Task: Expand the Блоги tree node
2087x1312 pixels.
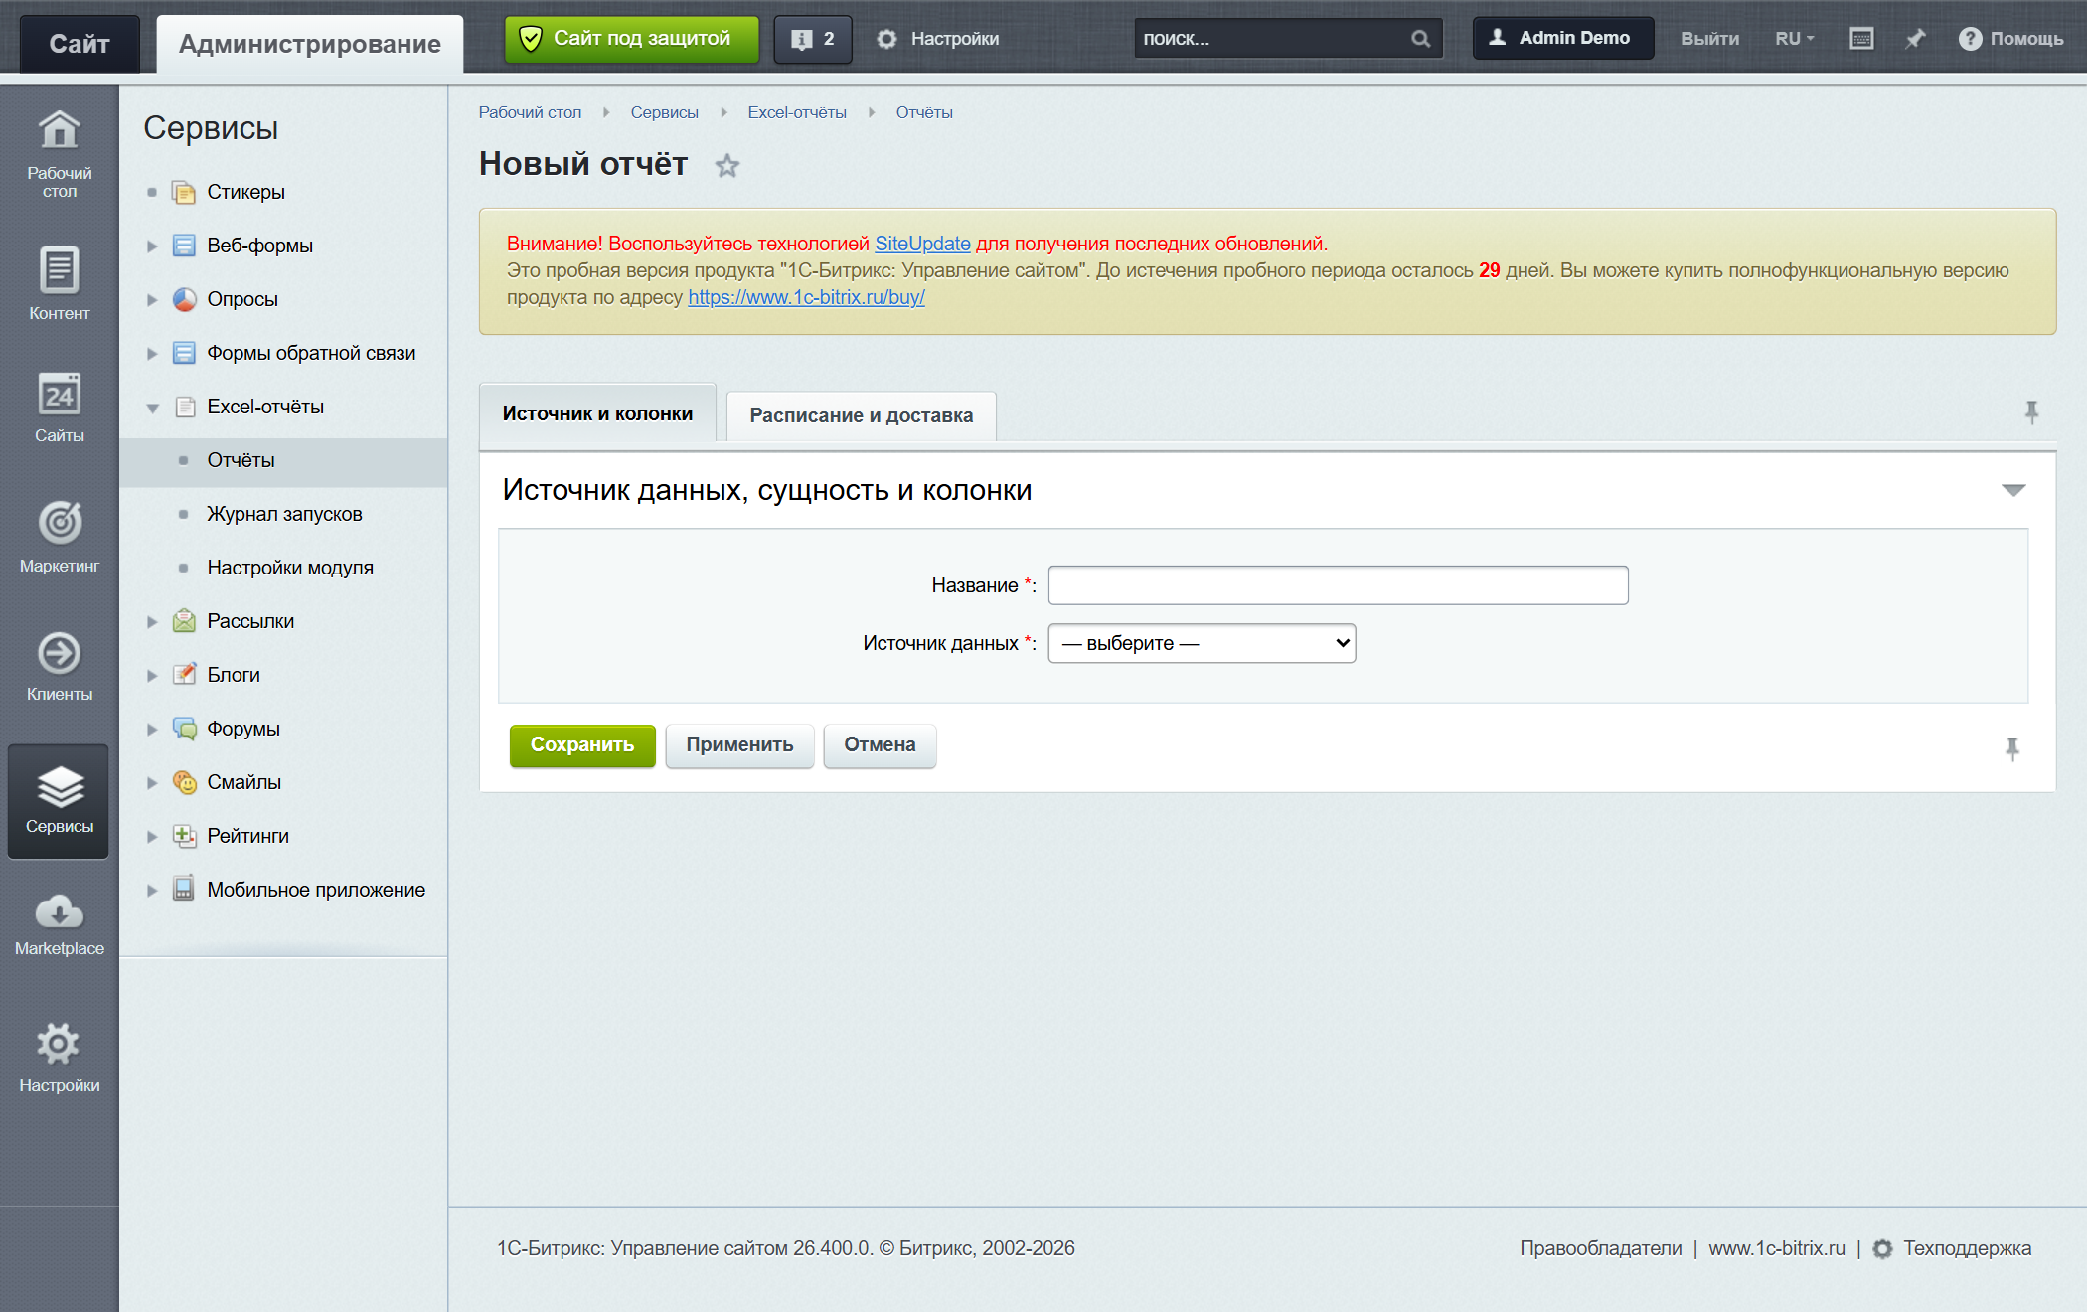Action: coord(152,675)
